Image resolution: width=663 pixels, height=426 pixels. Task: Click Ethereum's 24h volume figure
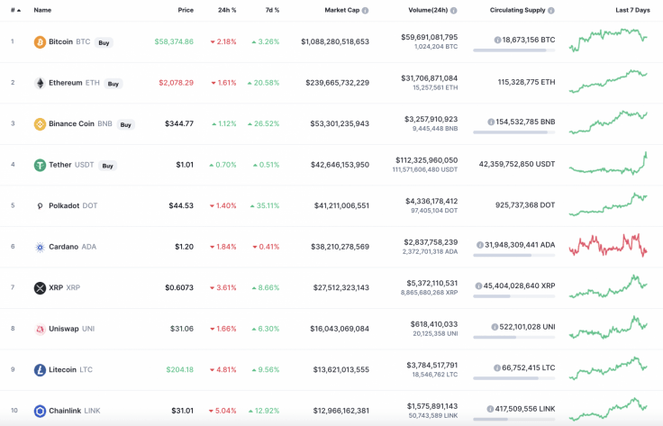click(x=428, y=78)
